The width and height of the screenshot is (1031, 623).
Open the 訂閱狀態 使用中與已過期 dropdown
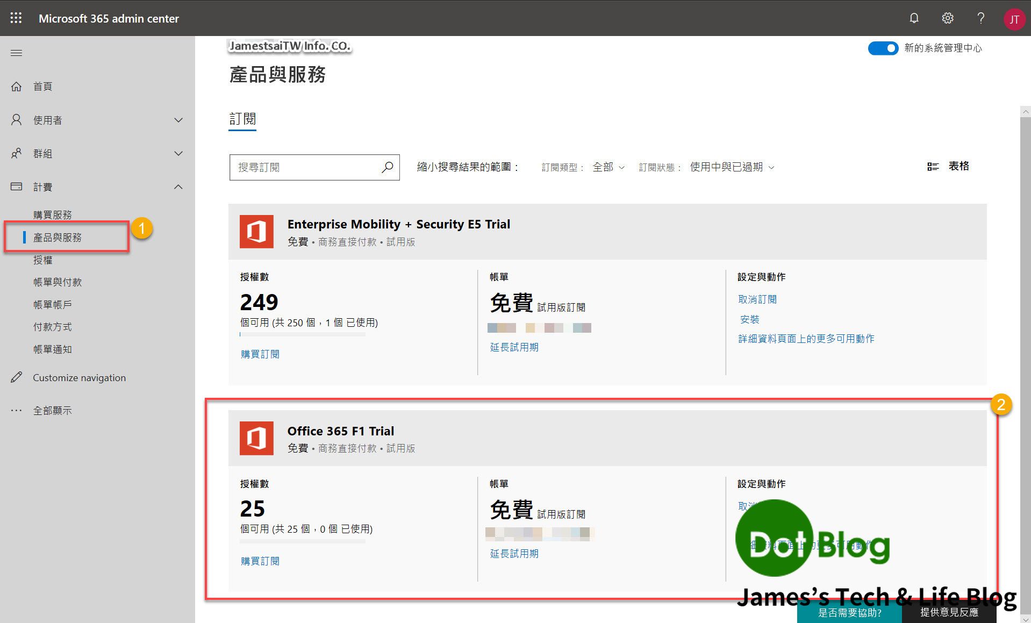point(732,167)
